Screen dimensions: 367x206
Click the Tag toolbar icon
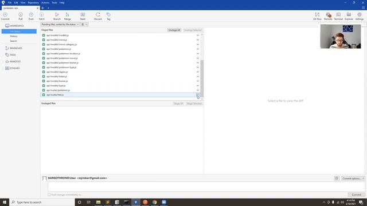(108, 16)
